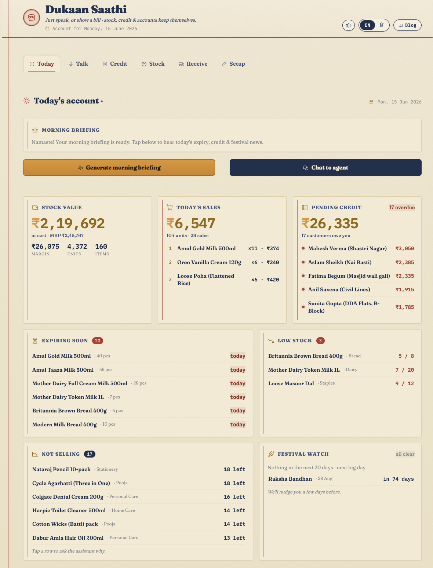Select Britannia Brown Bread 400g in Low Stock

(341, 356)
